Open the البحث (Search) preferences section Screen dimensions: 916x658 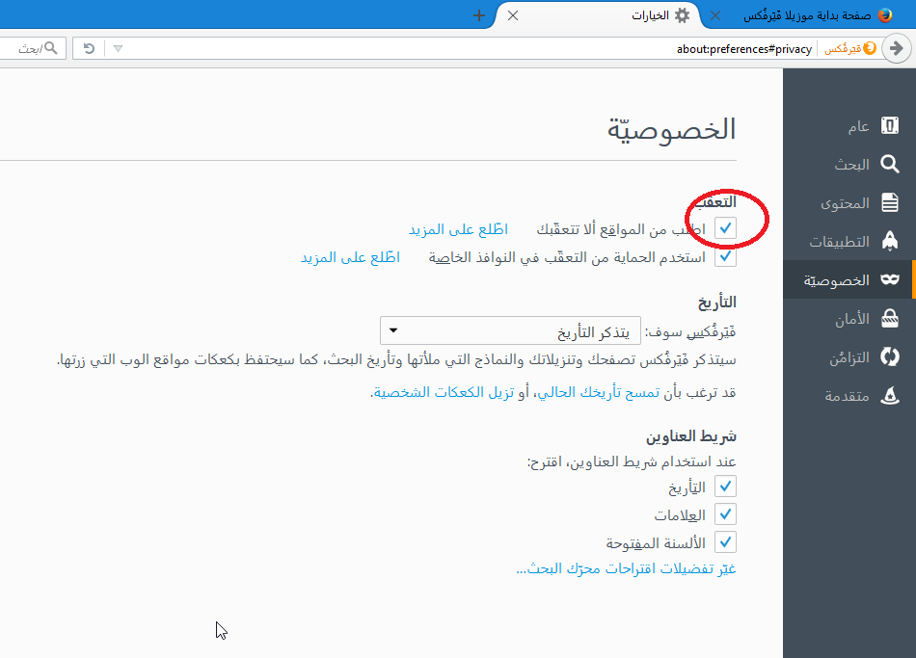[849, 164]
